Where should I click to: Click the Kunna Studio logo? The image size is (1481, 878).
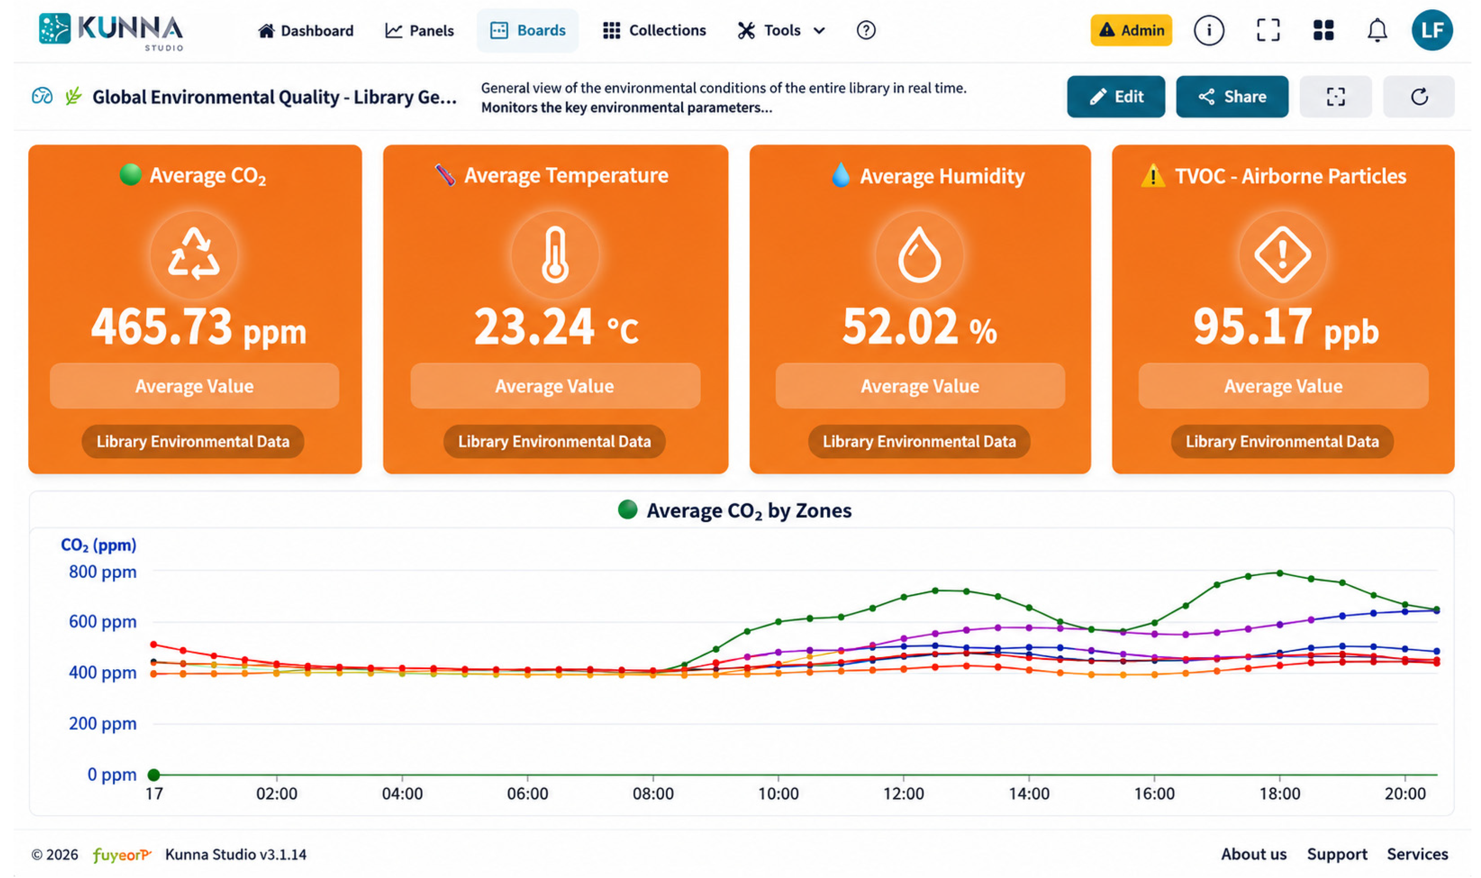(x=111, y=31)
